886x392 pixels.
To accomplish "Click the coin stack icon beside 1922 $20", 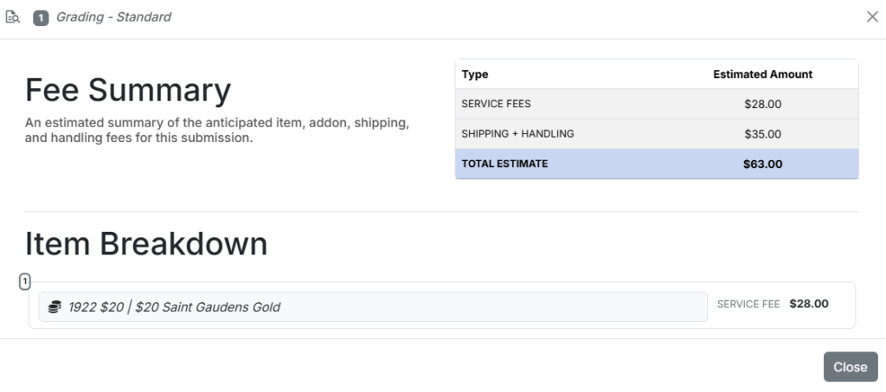I will [x=55, y=307].
